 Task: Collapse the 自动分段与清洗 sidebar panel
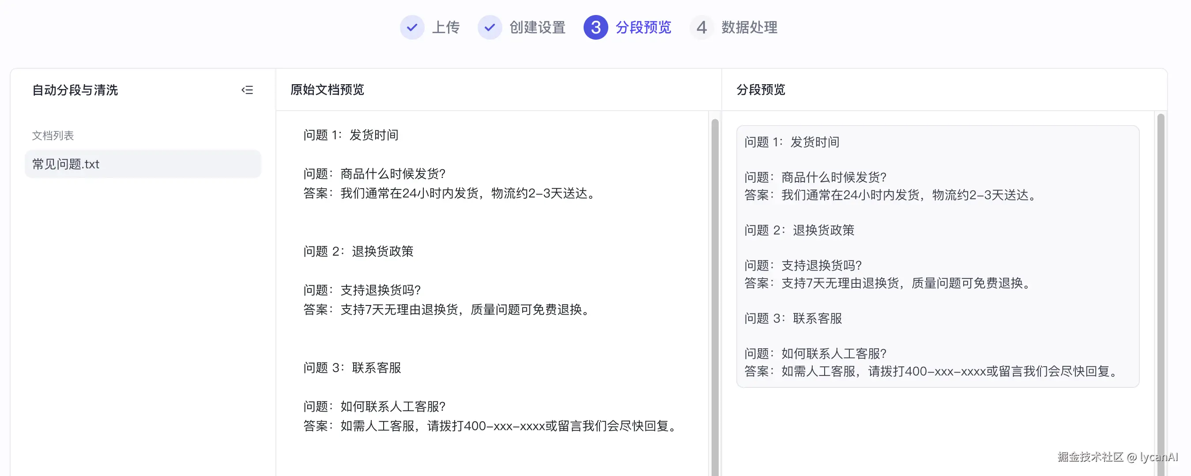[247, 90]
